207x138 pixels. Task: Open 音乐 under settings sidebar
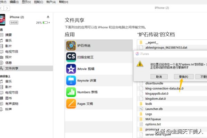click(9, 40)
